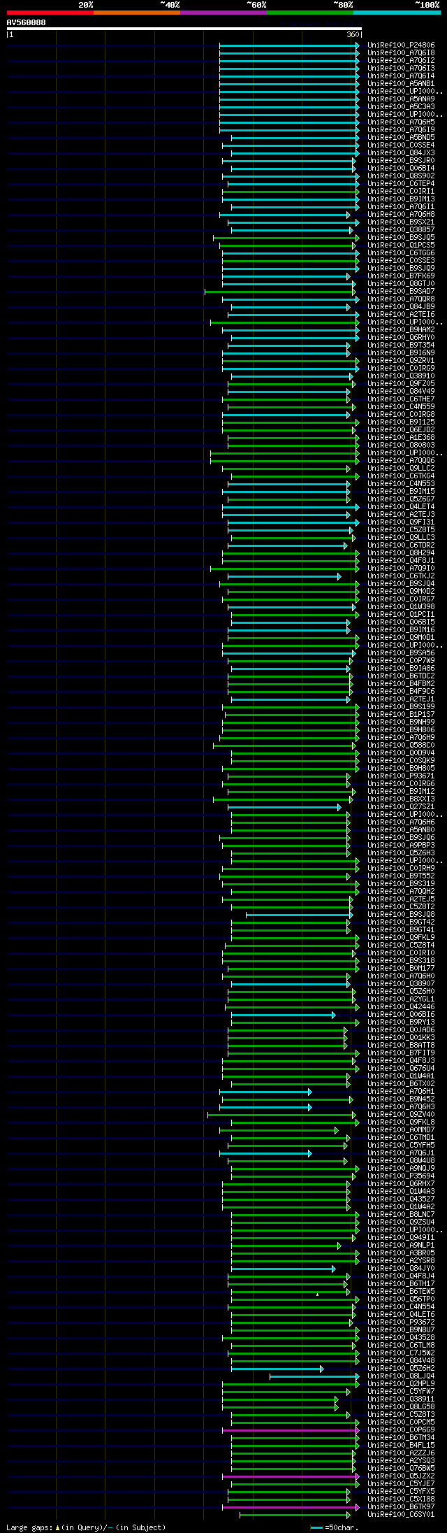Open hit UniRef100_A5C3A3

[x=401, y=107]
